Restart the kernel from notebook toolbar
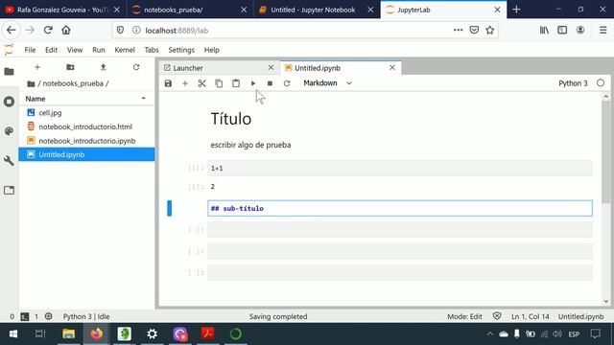 coord(287,83)
